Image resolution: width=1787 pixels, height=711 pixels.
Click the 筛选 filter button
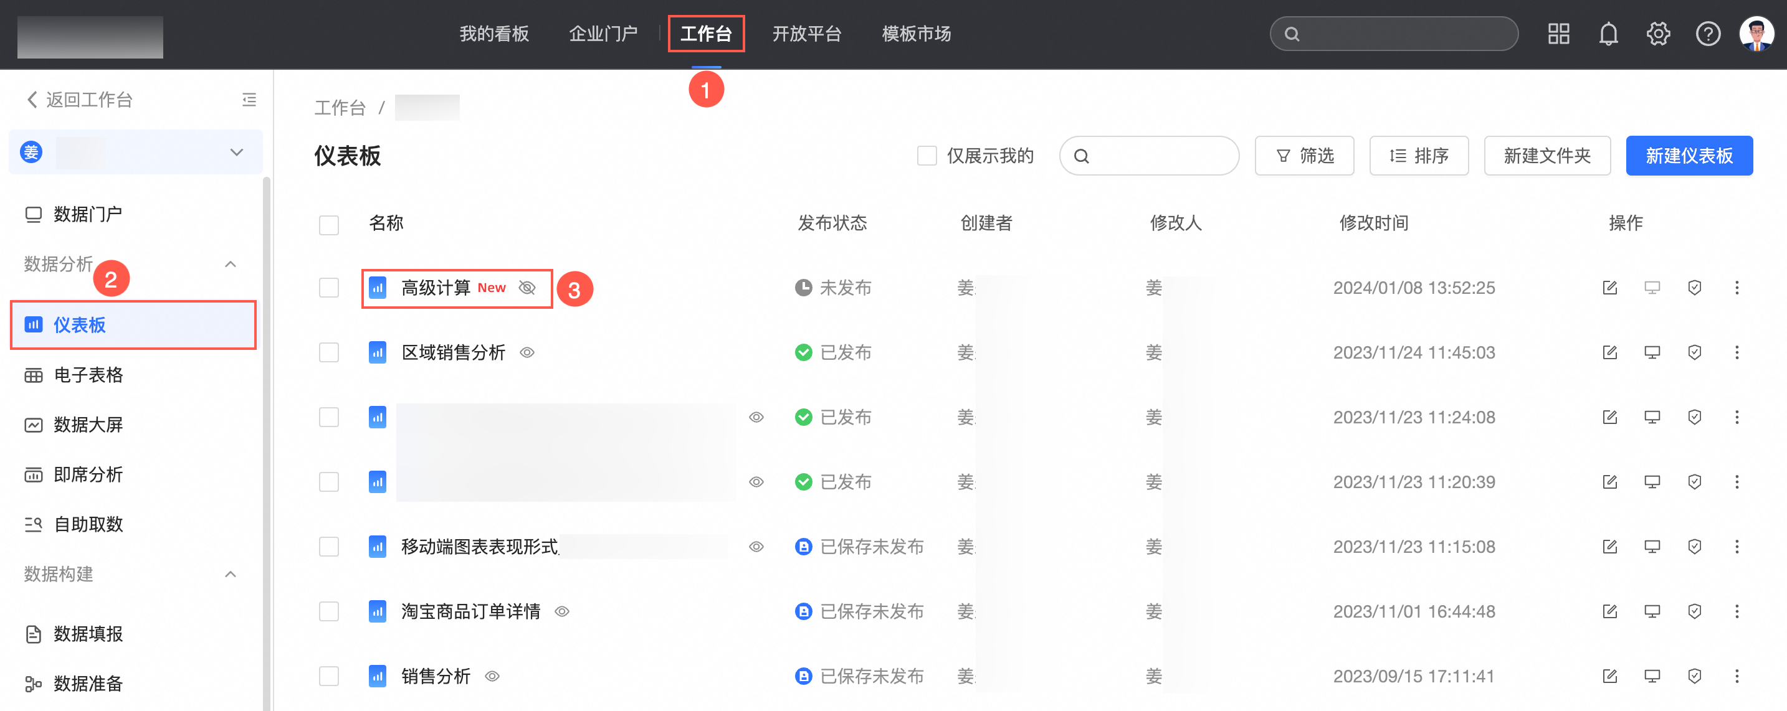pyautogui.click(x=1303, y=156)
